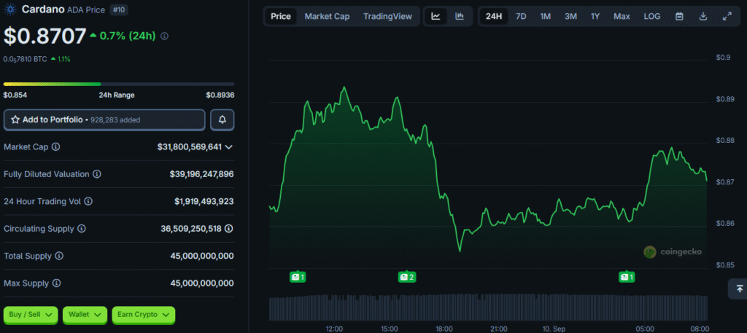The width and height of the screenshot is (747, 333).
Task: Click the Cardano logo icon
Action: (x=11, y=9)
